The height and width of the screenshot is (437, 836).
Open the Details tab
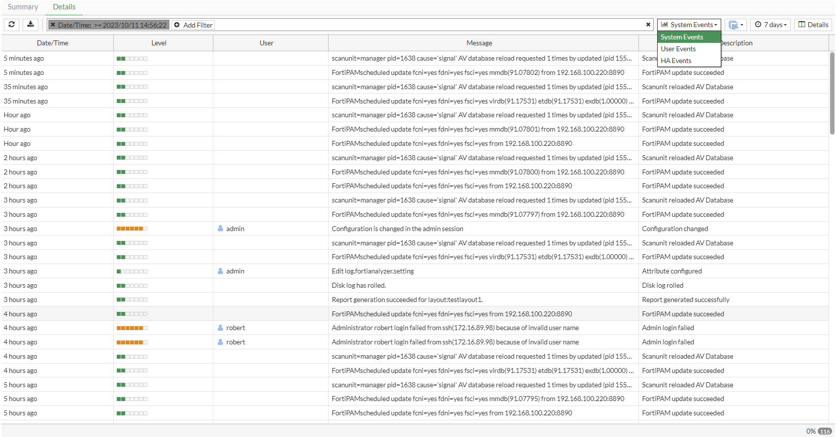pyautogui.click(x=64, y=7)
